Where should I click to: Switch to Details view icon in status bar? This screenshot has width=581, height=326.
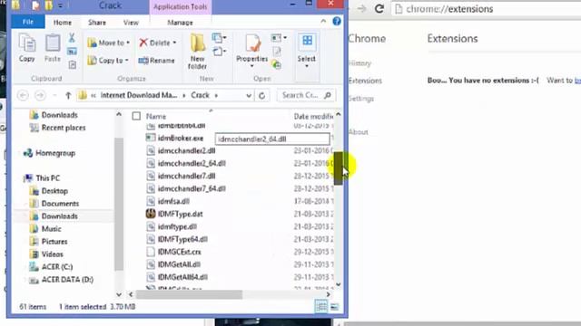tap(320, 306)
